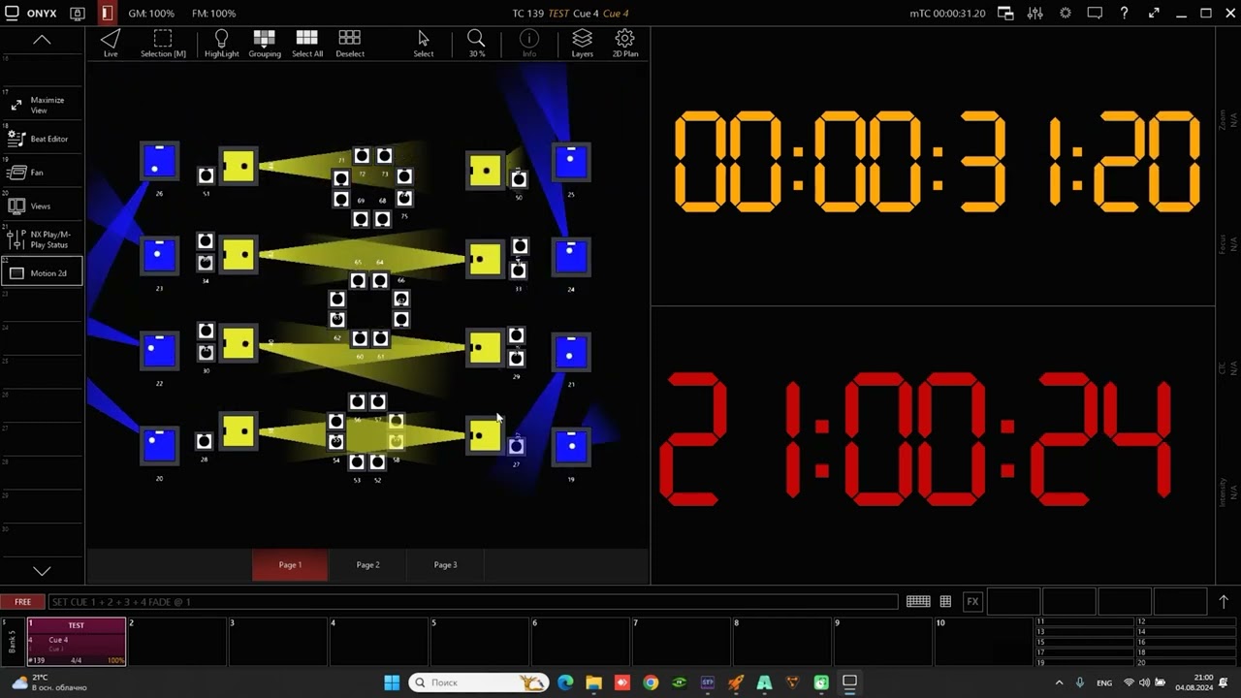Viewport: 1241px width, 698px height.
Task: Switch to Page 3 tab
Action: coord(445,564)
